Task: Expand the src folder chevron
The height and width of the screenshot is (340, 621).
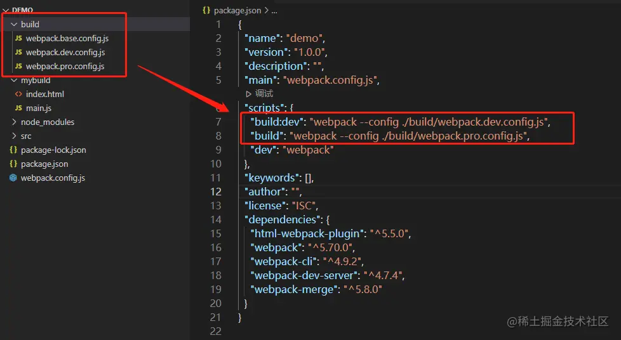Action: point(14,136)
